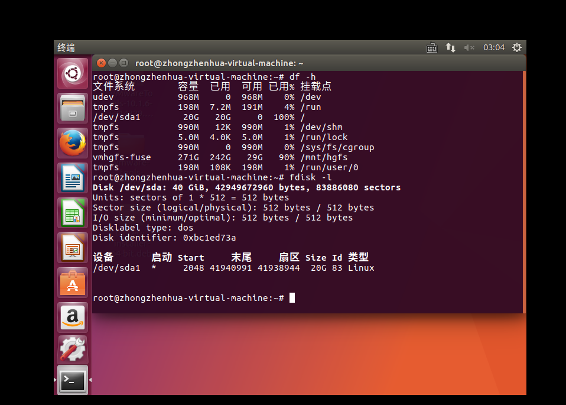566x405 pixels.
Task: Click the 挂载点 column header
Action: click(x=316, y=87)
